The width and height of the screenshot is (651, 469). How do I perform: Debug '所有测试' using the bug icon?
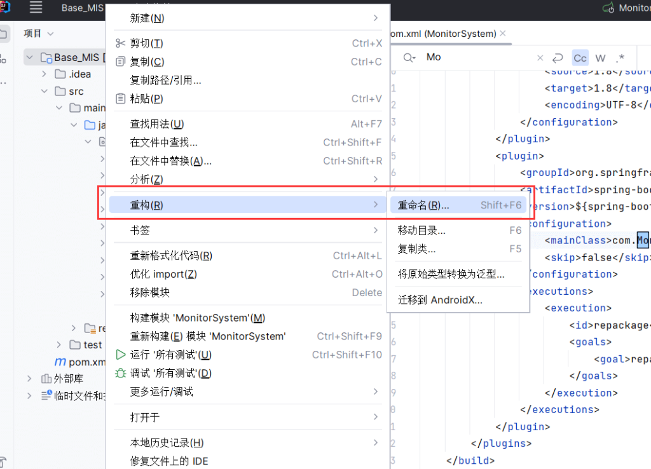pyautogui.click(x=121, y=373)
